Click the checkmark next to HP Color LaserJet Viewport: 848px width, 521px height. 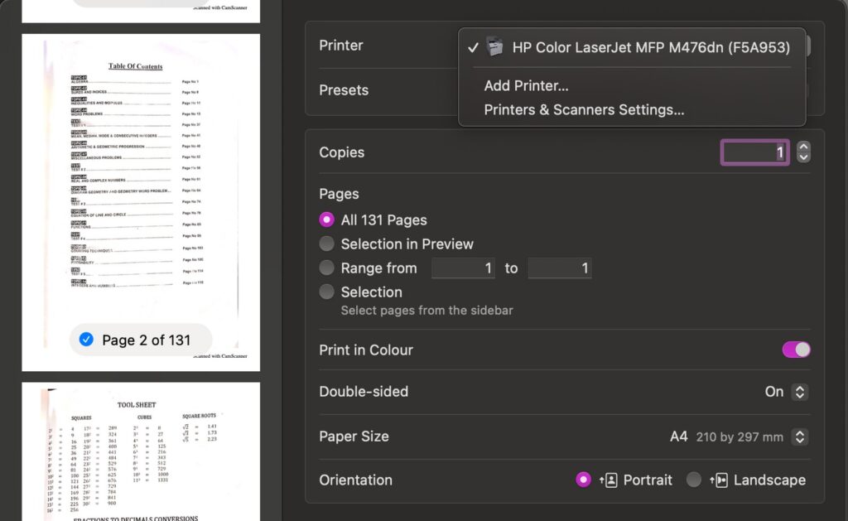pos(473,47)
